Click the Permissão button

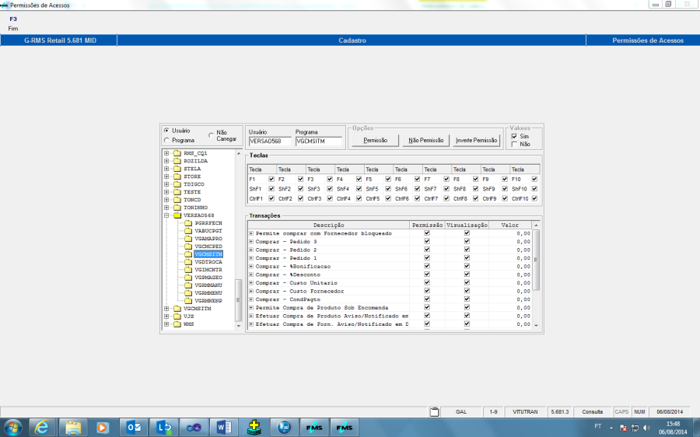click(375, 140)
